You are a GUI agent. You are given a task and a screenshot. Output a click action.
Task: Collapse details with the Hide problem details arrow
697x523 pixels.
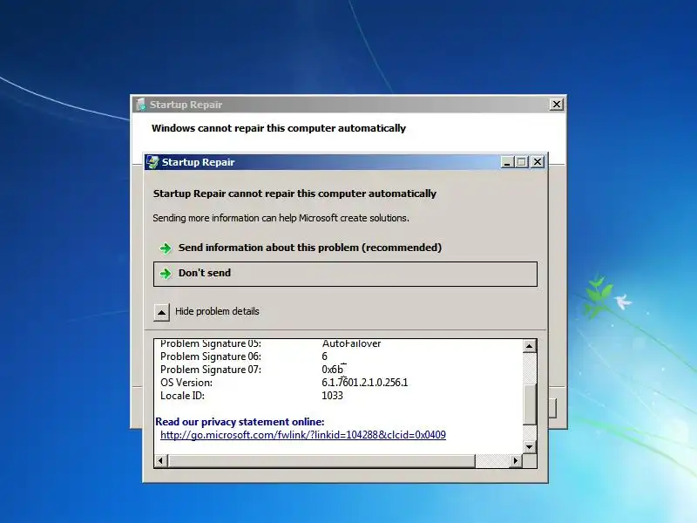pos(161,312)
